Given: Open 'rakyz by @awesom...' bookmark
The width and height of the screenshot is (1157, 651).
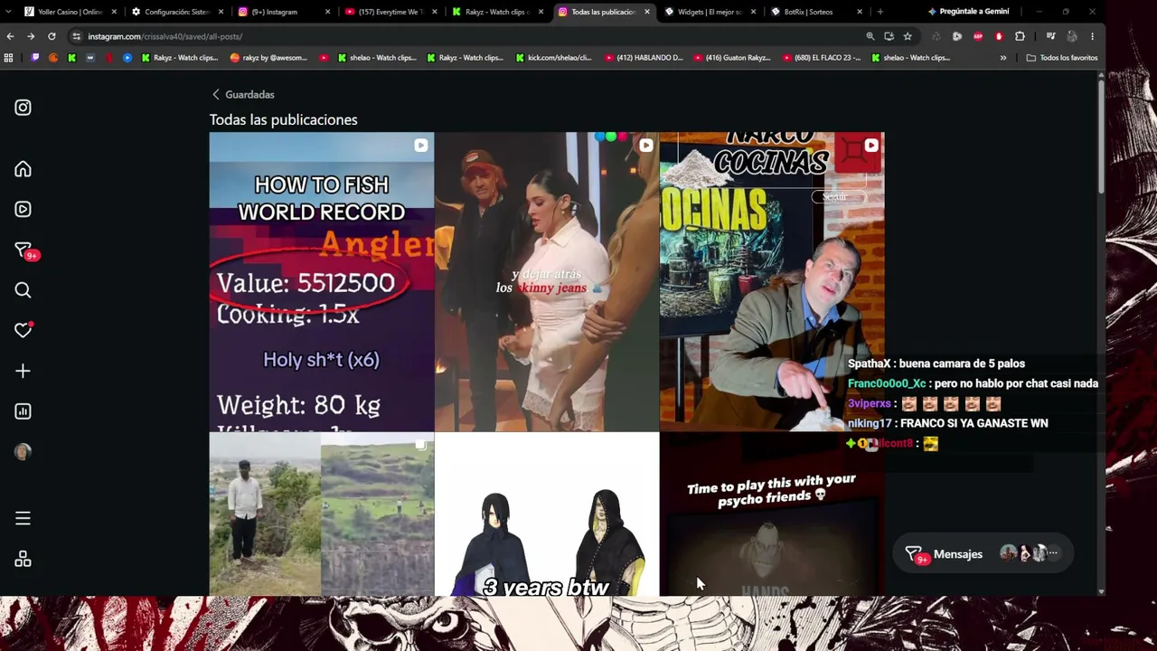Looking at the screenshot, I should [x=268, y=58].
